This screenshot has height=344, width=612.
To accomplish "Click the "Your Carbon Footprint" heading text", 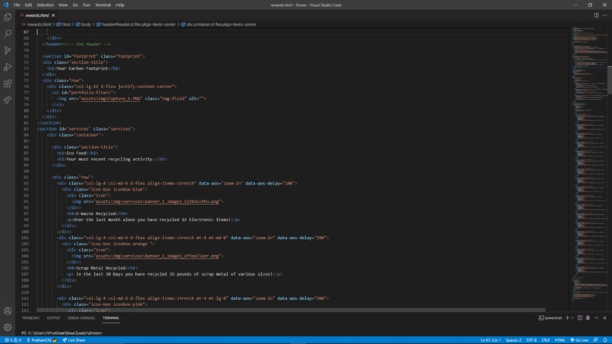I will 82,68.
